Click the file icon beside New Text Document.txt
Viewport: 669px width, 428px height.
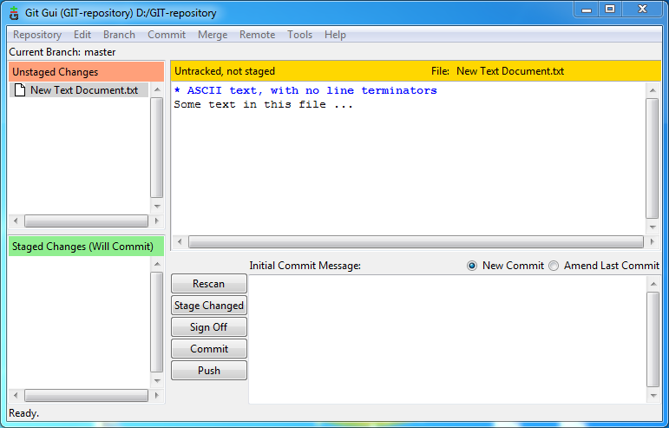20,90
